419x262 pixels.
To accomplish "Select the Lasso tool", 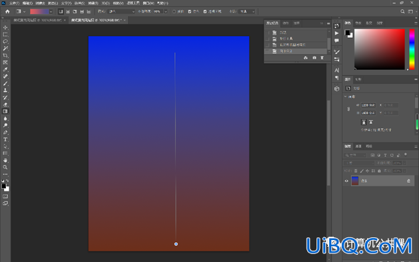I will tap(5, 41).
